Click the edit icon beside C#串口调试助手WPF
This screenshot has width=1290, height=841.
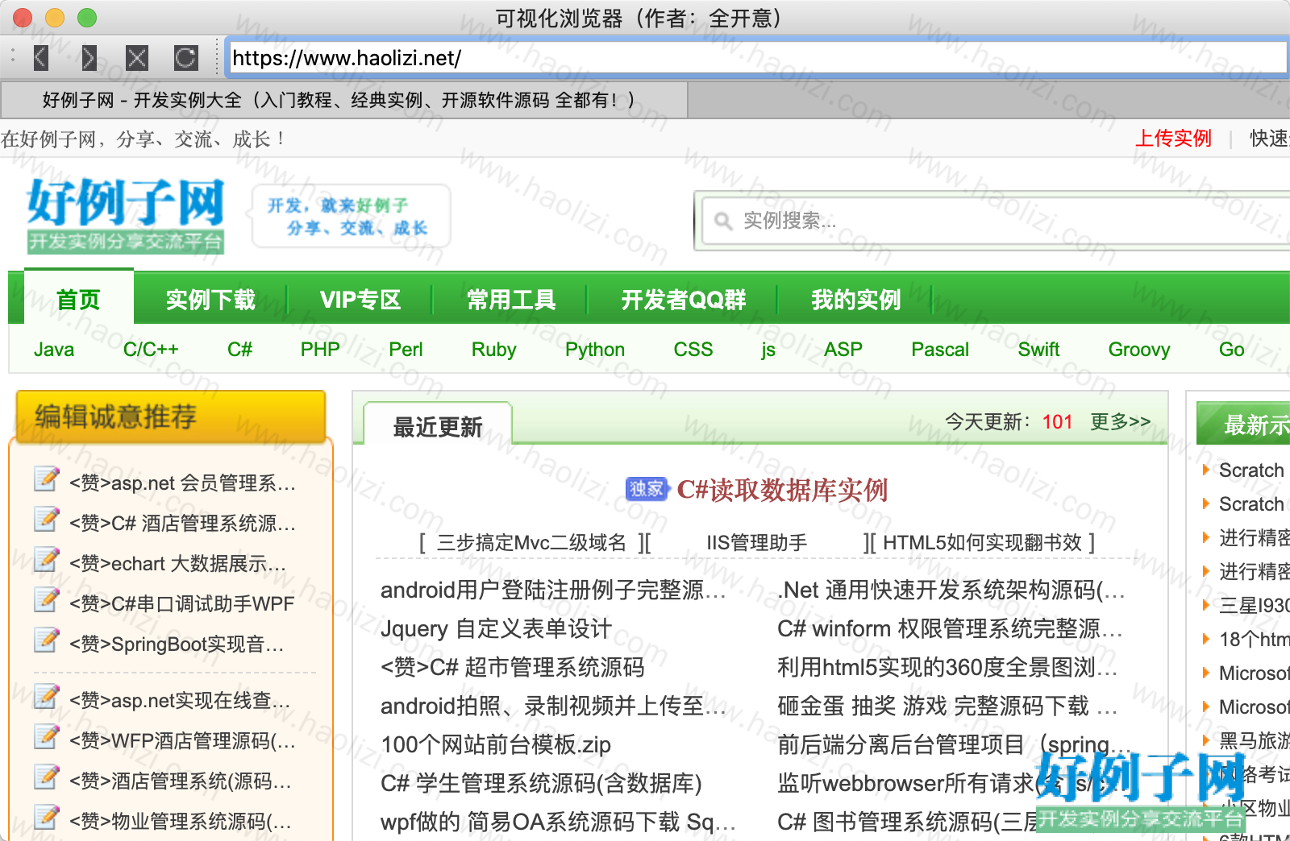[x=47, y=600]
